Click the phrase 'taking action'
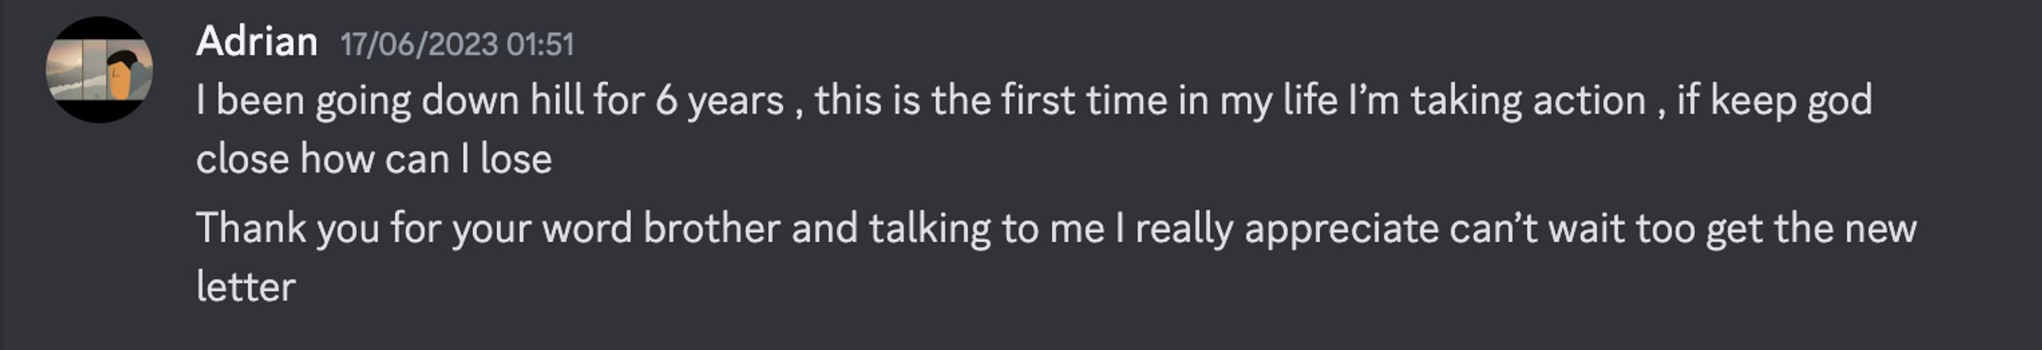 click(1528, 102)
